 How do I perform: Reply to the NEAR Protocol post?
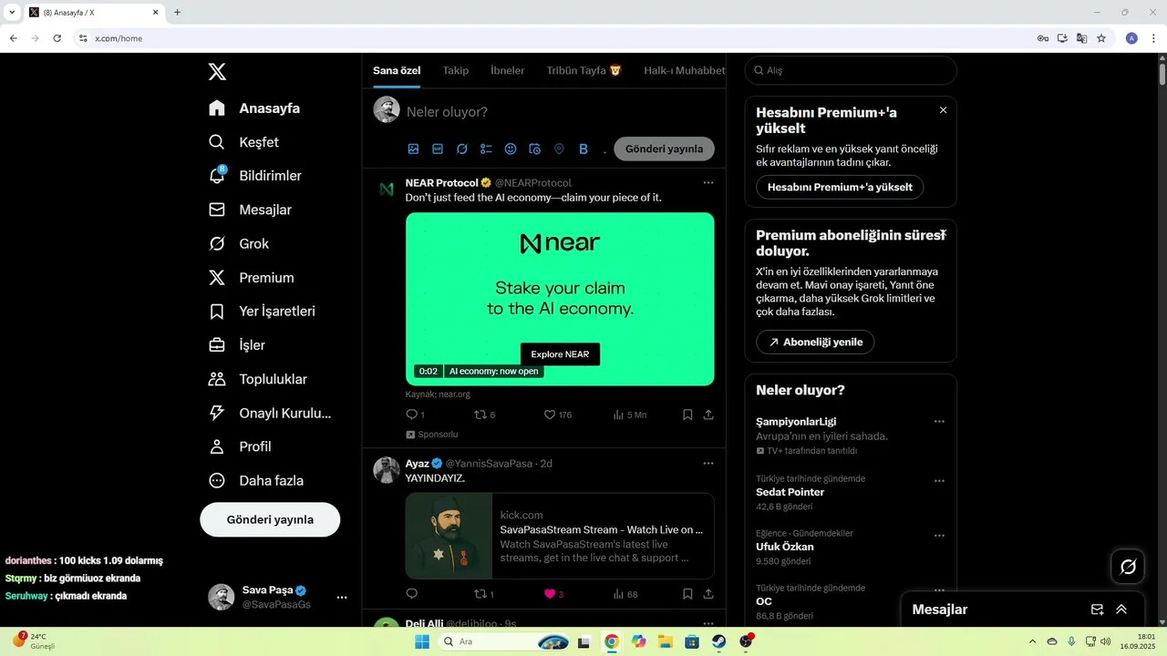pos(412,415)
